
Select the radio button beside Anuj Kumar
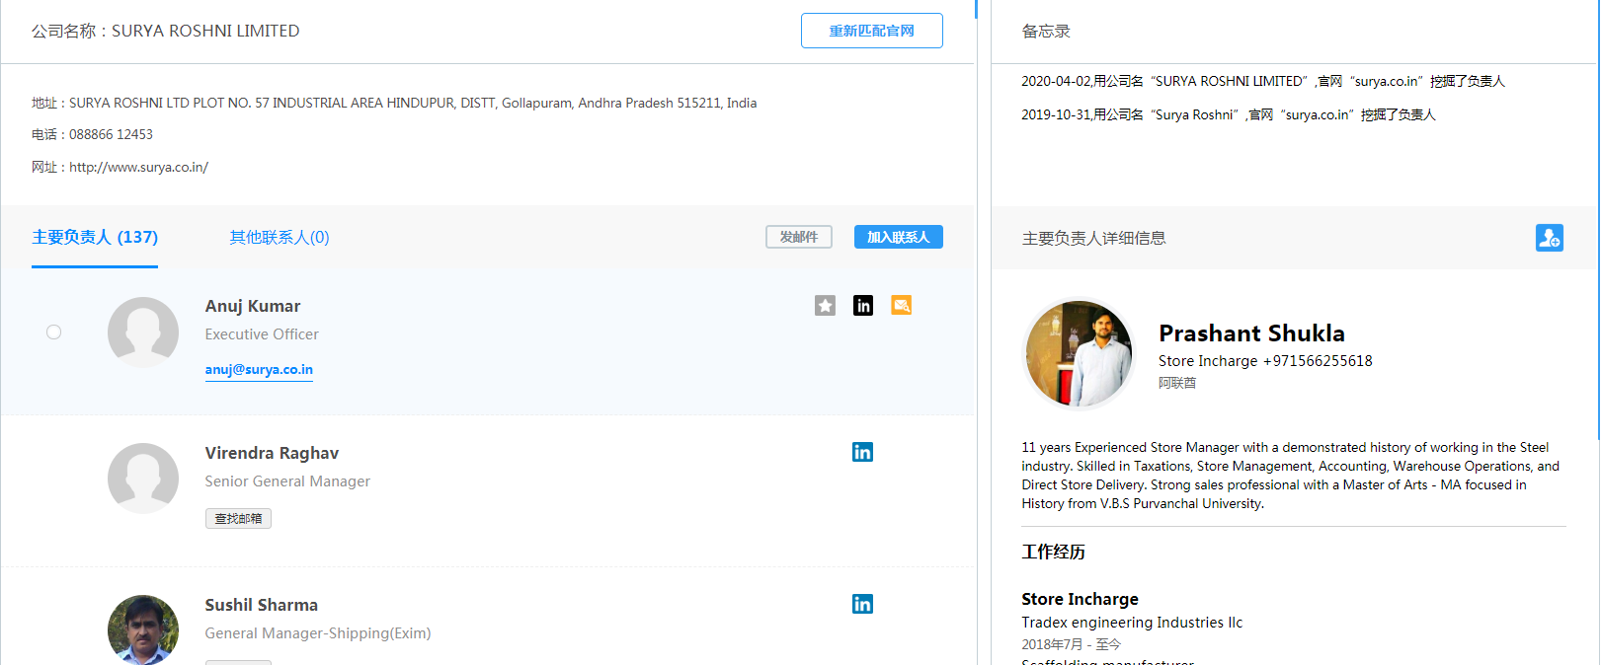(x=54, y=332)
